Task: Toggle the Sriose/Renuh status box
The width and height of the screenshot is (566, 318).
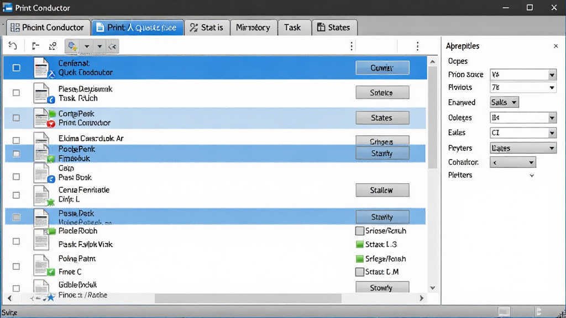Action: 359,231
